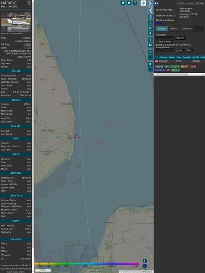
Task: Open the map layer selector icon
Action: point(143,3)
